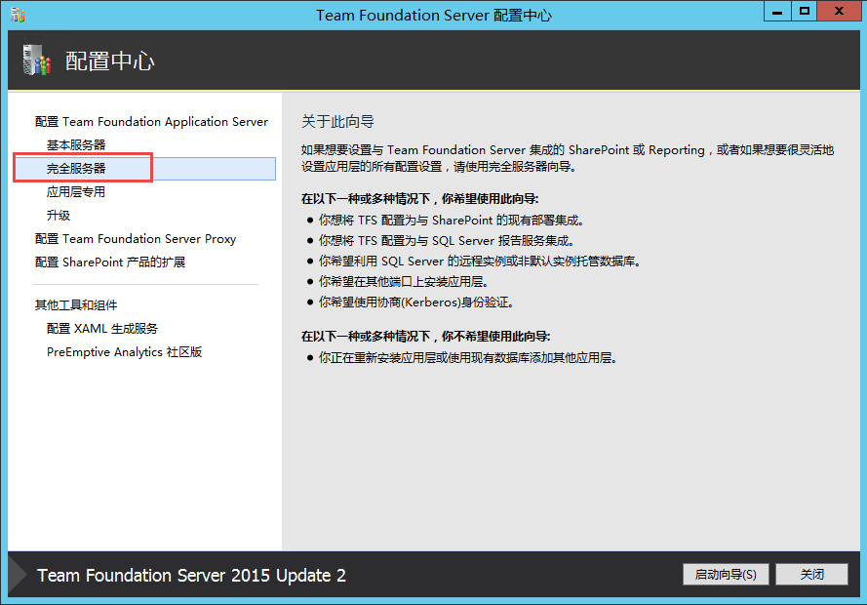867x605 pixels.
Task: Click the 重新安装应用层 bullet text
Action: pos(467,358)
